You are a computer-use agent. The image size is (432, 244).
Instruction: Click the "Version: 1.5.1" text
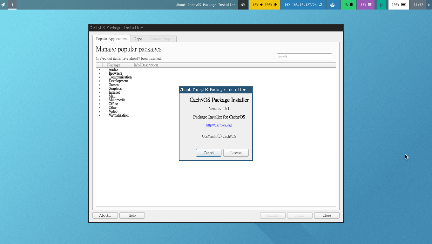pyautogui.click(x=219, y=109)
